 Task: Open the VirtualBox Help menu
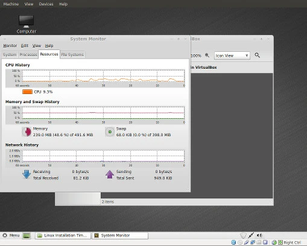63,4
